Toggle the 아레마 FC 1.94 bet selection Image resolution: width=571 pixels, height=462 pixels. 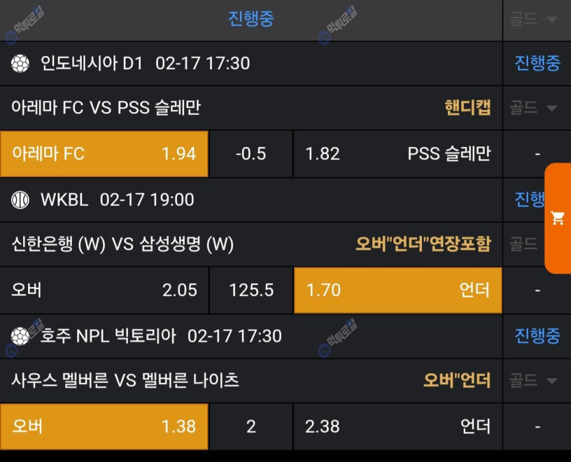(104, 154)
